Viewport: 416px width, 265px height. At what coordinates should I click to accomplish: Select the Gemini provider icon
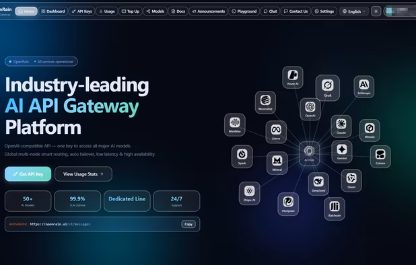(342, 151)
